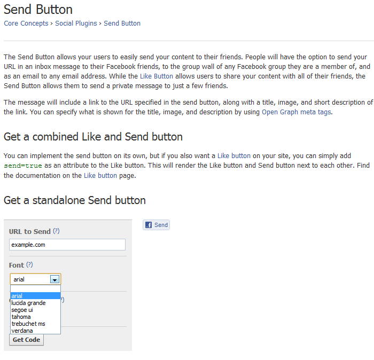Click the Font dropdown arrow

(x=54, y=279)
